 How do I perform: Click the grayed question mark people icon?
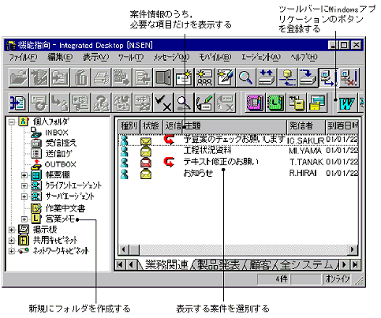click(101, 103)
